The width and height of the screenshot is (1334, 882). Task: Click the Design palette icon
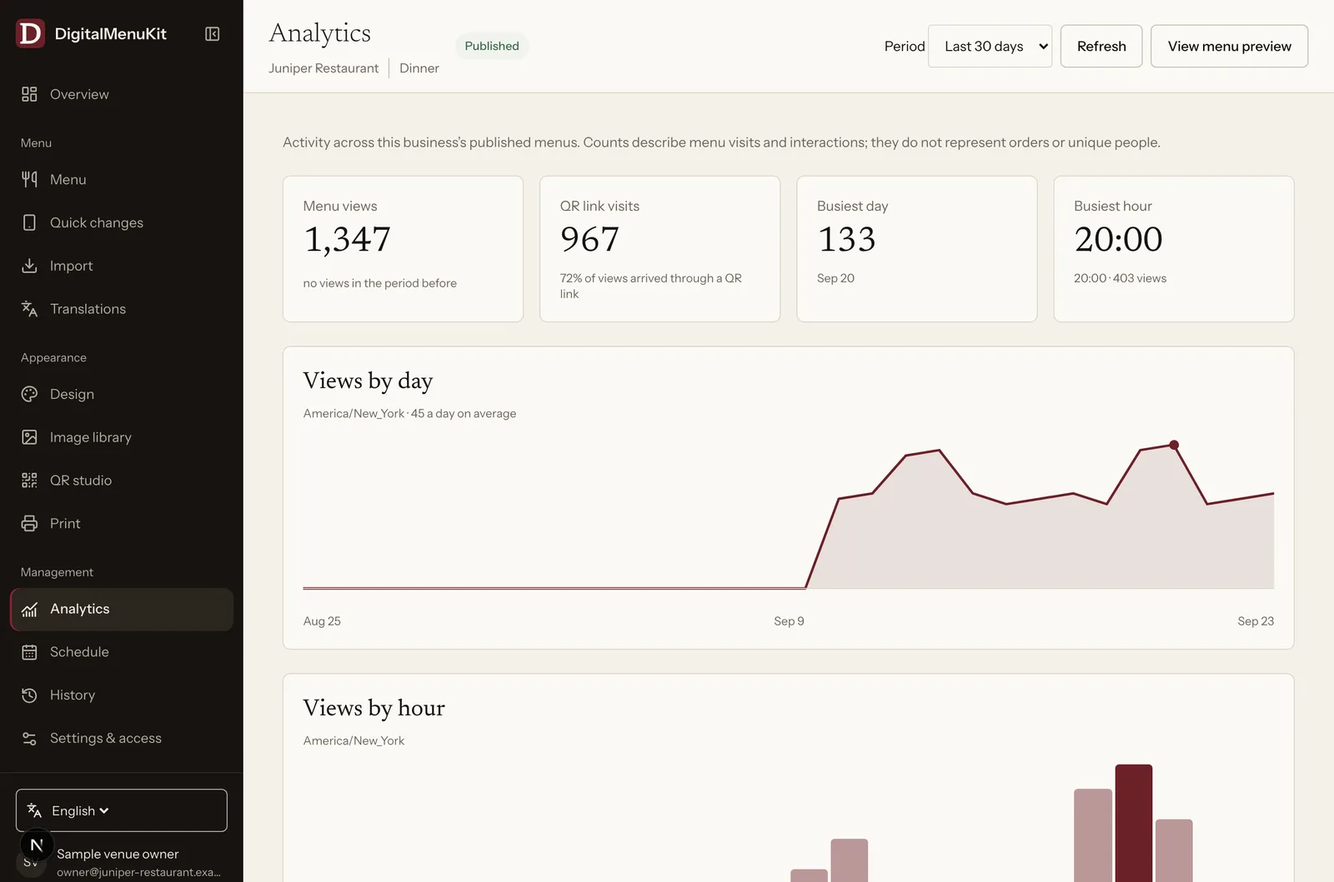pos(29,394)
